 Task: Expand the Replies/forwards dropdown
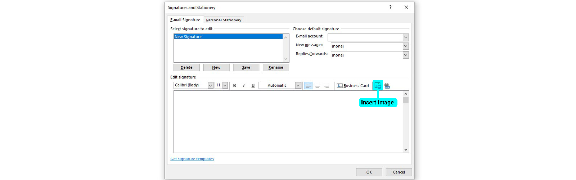406,55
